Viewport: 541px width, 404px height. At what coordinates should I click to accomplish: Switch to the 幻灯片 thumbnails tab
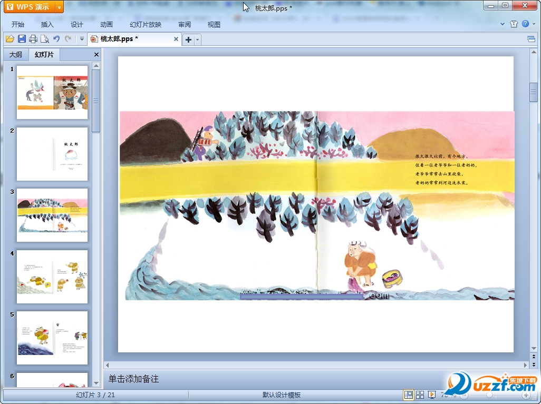point(44,54)
